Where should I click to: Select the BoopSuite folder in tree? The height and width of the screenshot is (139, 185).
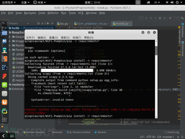[x=17, y=32]
